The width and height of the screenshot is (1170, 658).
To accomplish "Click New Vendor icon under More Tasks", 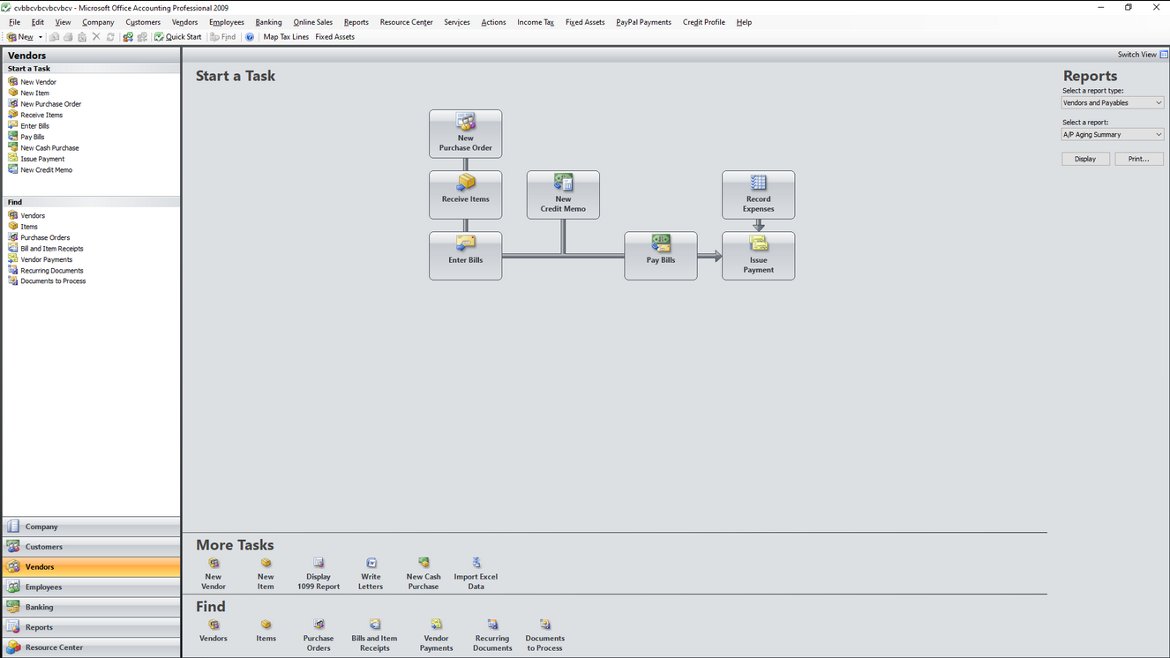I will click(x=214, y=563).
